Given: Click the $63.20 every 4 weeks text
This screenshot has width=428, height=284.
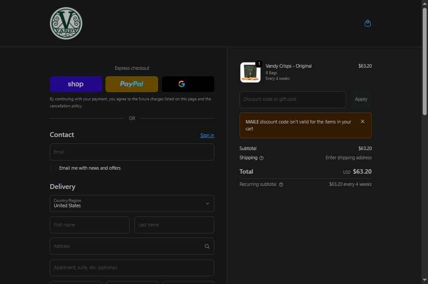Looking at the screenshot, I should coord(350,185).
